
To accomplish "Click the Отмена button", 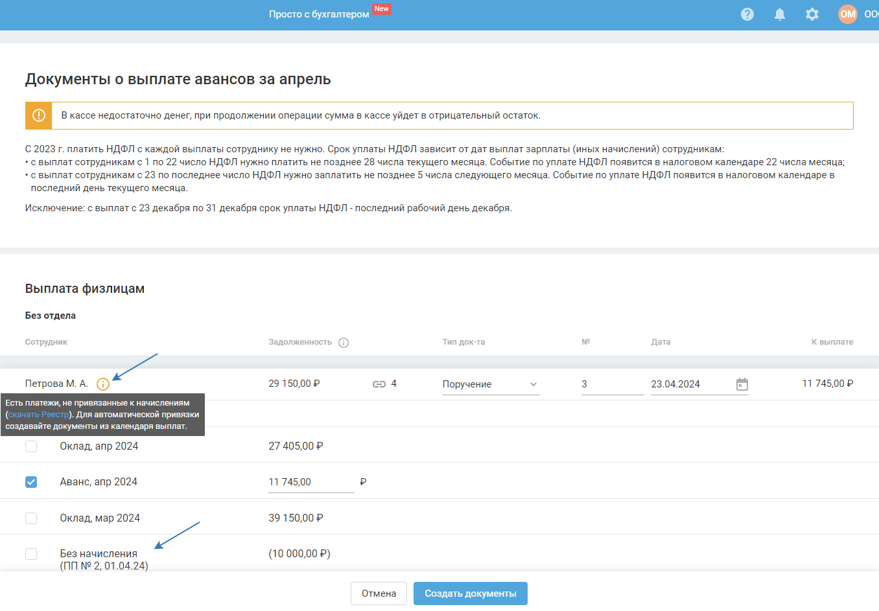I will coord(379,594).
